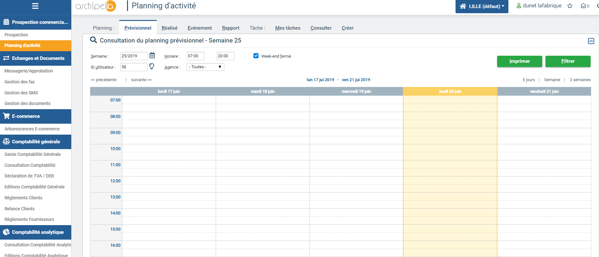Go to the suivante week link

click(x=141, y=80)
